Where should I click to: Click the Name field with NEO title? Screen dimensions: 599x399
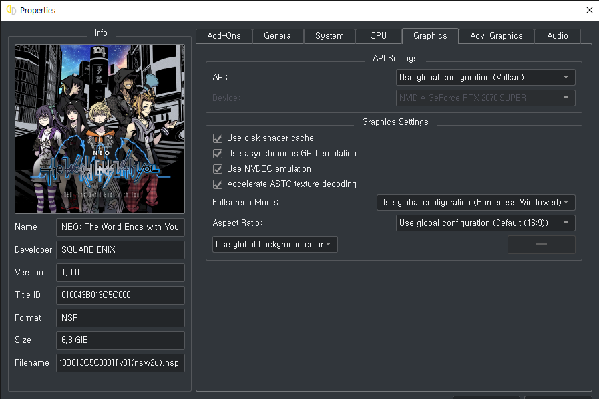(120, 227)
